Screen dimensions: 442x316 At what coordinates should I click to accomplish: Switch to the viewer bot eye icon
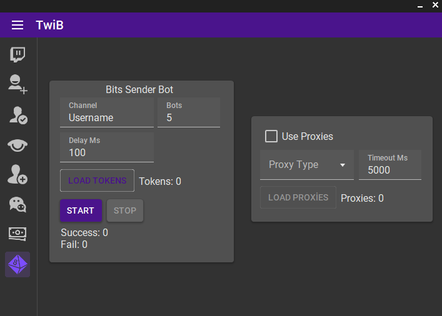coord(18,146)
